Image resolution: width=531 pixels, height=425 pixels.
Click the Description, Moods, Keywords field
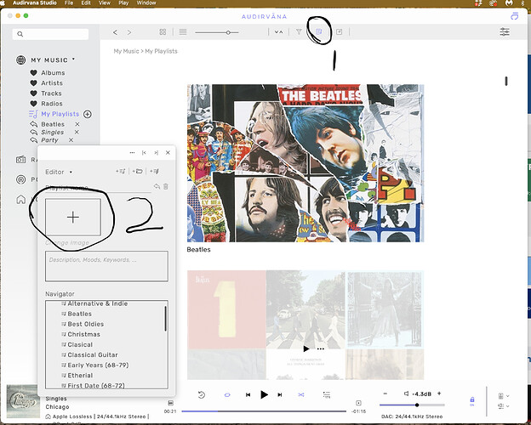click(106, 266)
